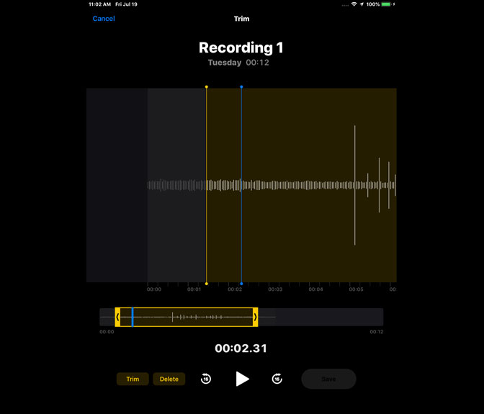
Task: Click the Wi-Fi status icon
Action: point(354,4)
